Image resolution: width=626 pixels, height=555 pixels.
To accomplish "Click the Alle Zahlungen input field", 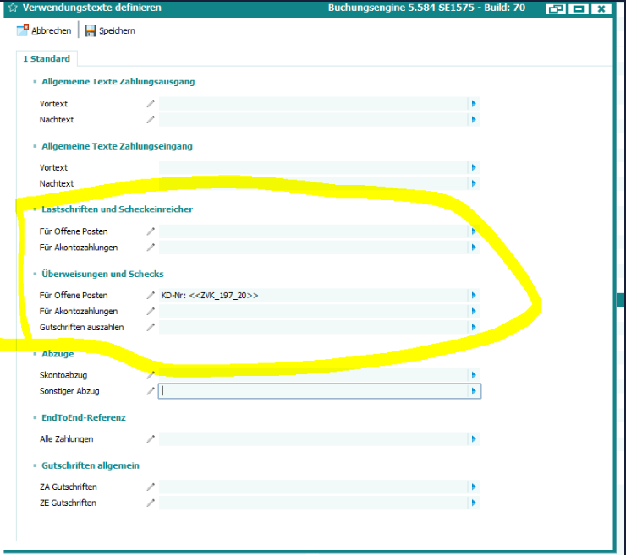I will click(313, 439).
